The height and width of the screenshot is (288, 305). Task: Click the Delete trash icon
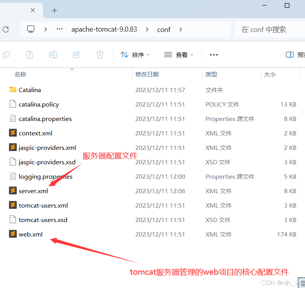point(100,55)
